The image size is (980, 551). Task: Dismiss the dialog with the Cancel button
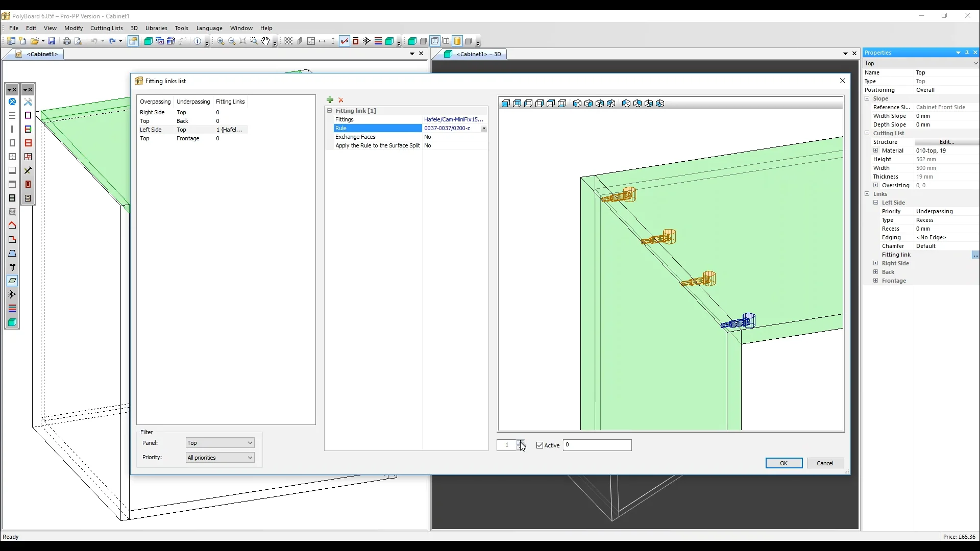point(825,463)
